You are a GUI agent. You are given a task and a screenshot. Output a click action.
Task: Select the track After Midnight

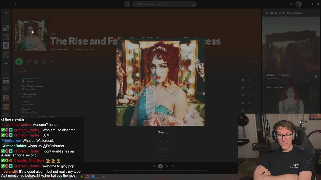coord(29,94)
